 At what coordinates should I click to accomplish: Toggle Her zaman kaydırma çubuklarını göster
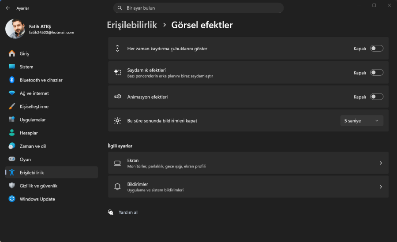pyautogui.click(x=376, y=48)
